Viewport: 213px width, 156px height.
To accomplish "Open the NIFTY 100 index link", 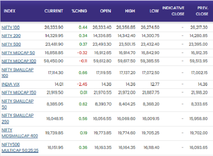I will click(11, 27).
